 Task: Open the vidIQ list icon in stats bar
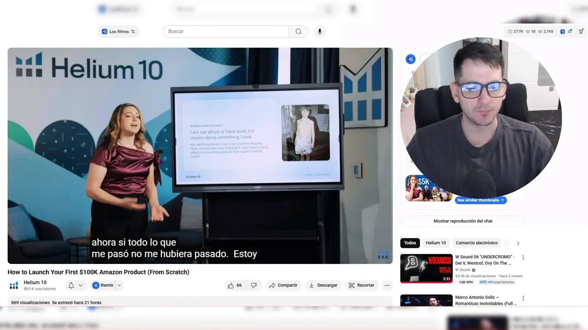[x=570, y=32]
